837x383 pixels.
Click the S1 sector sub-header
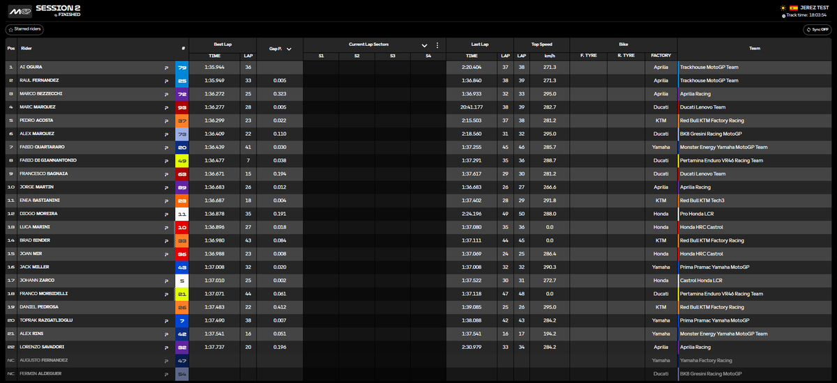(x=321, y=55)
